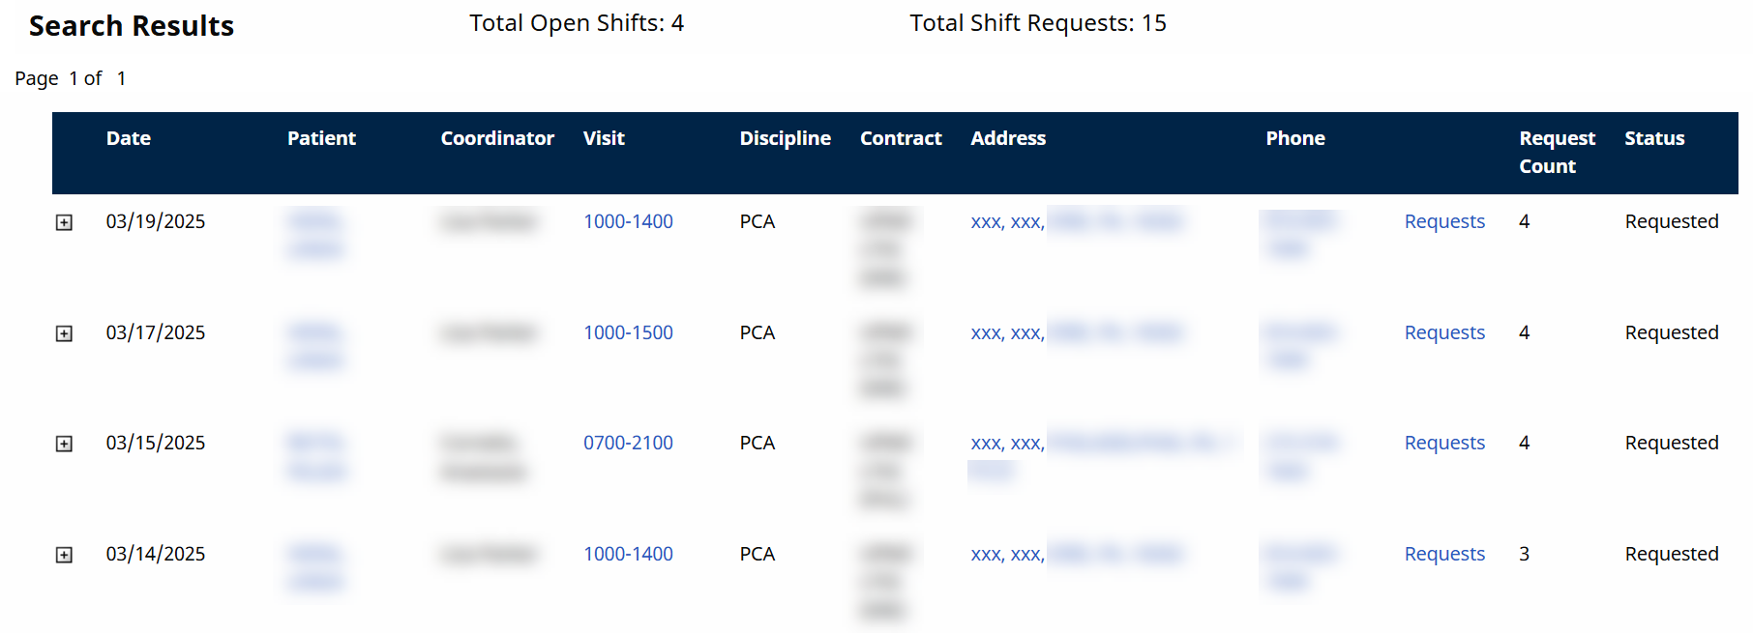Open the 1000-1500 visit link
Image resolution: width=1753 pixels, height=633 pixels.
pos(628,332)
